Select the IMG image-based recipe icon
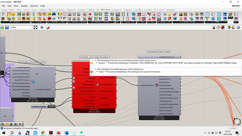This screenshot has width=242, height=136. (79, 14)
